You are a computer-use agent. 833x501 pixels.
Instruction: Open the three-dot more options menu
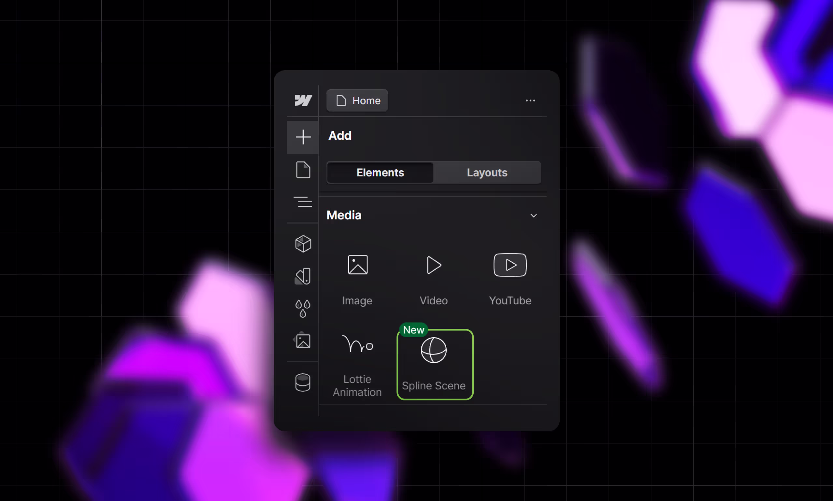(530, 100)
